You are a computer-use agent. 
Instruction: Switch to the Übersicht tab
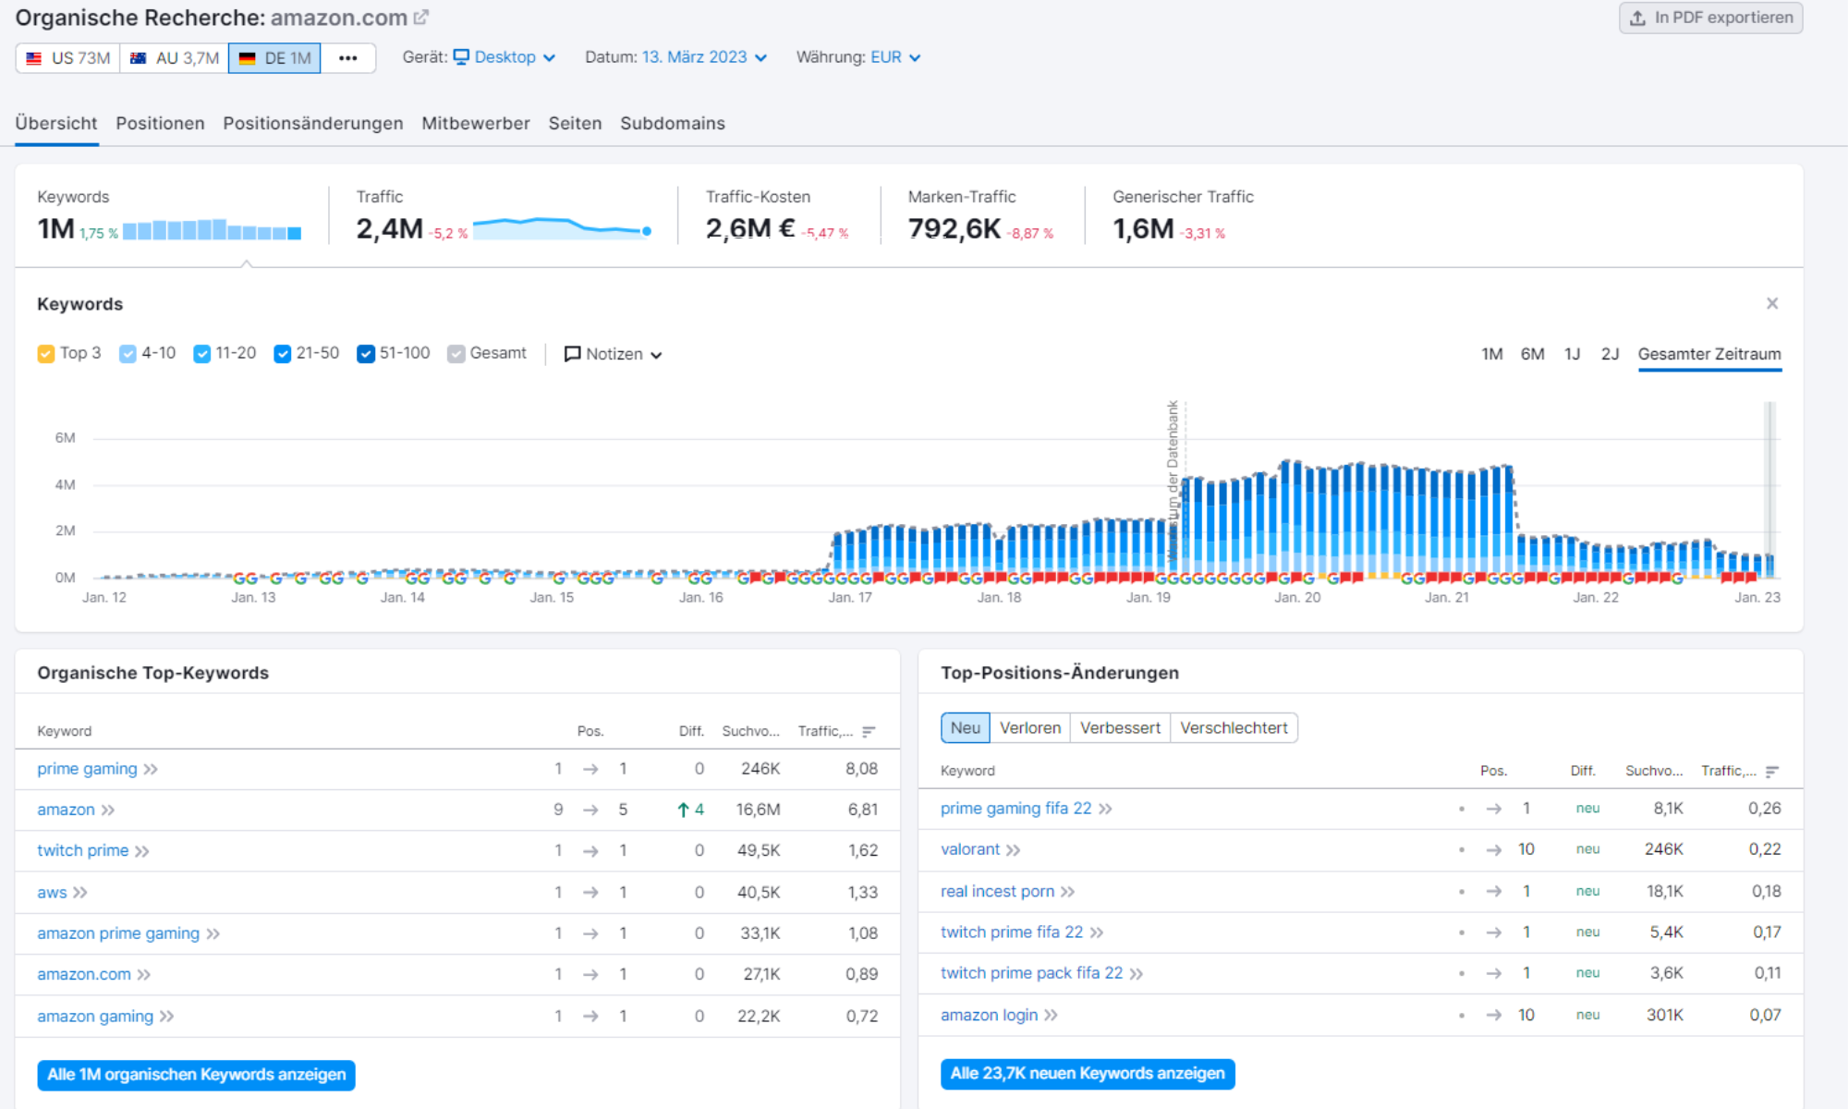pyautogui.click(x=56, y=124)
